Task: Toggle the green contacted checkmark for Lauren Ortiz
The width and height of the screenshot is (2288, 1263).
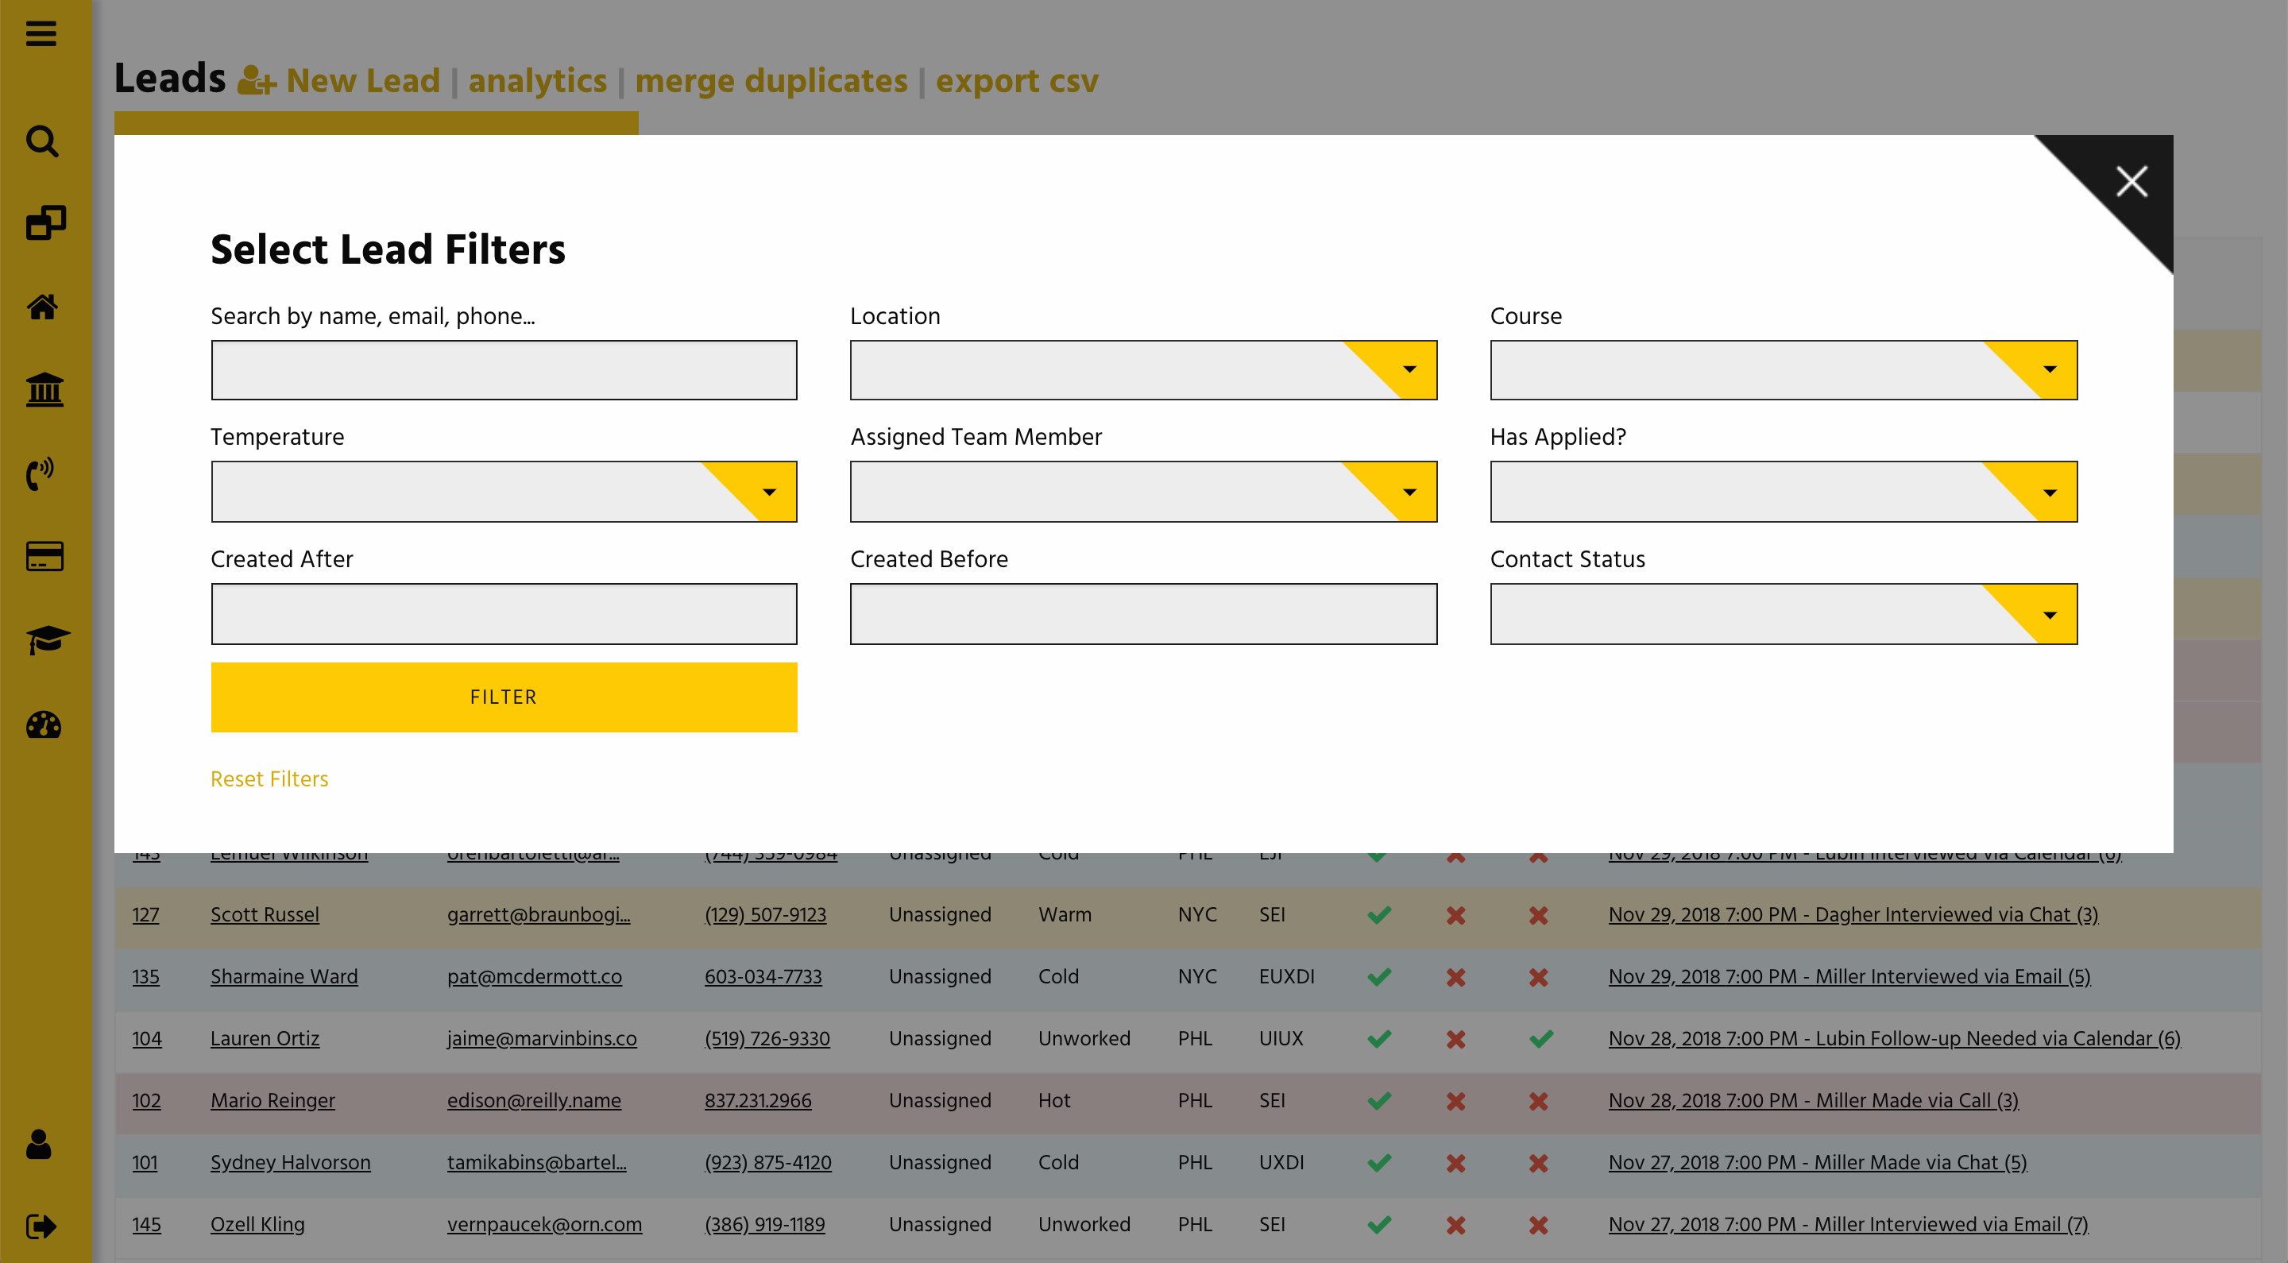Action: pyautogui.click(x=1379, y=1038)
